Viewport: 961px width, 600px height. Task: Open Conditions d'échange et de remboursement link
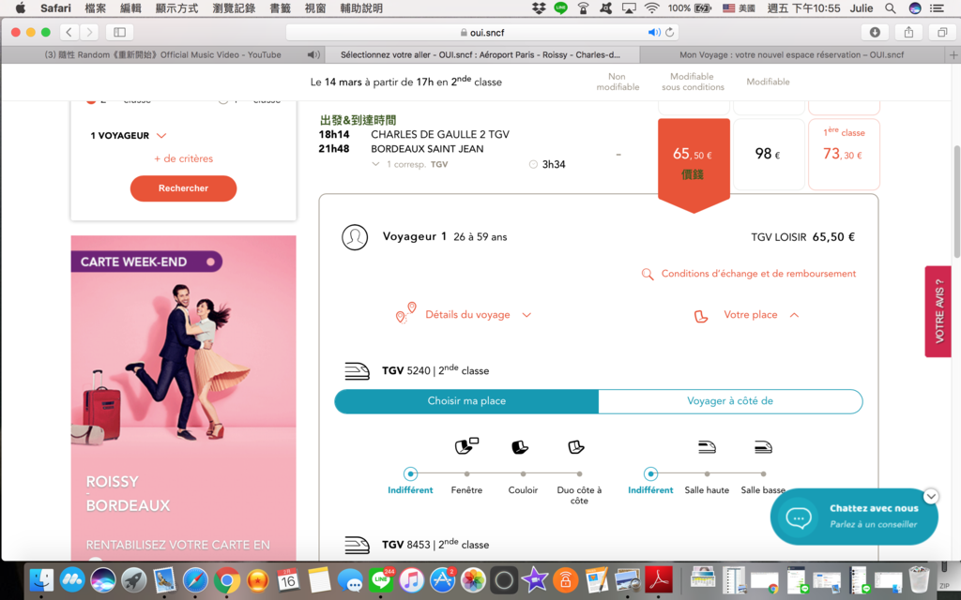click(x=758, y=274)
